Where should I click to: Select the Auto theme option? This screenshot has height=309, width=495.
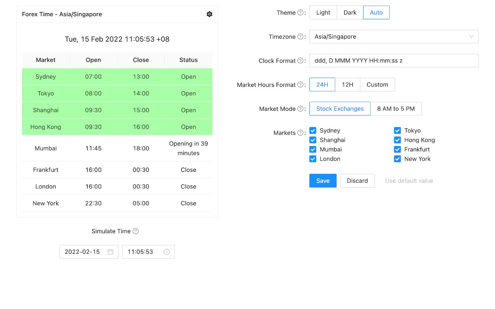[x=376, y=13]
